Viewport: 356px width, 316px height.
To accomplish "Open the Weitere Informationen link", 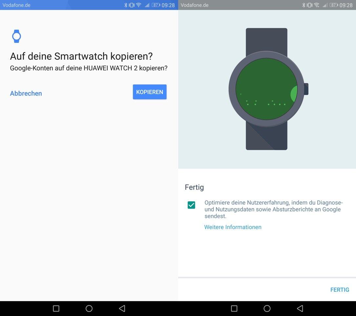I will click(x=233, y=227).
